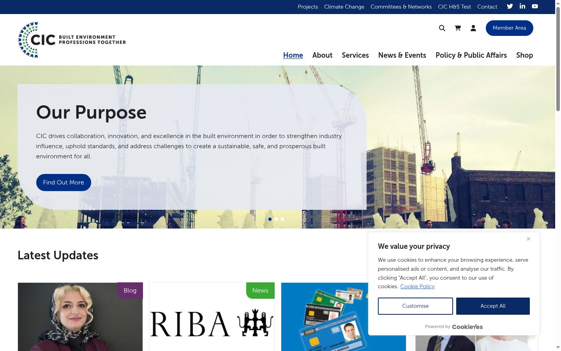Open the Blog post thumbnail with woman
Viewport: 561px width, 351px height.
coord(80,317)
